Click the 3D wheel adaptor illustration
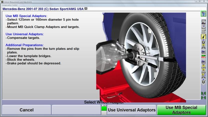 tap(141, 57)
